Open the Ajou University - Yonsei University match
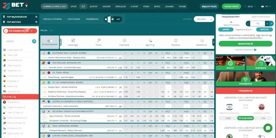The width and height of the screenshot is (276, 138). coord(65,116)
